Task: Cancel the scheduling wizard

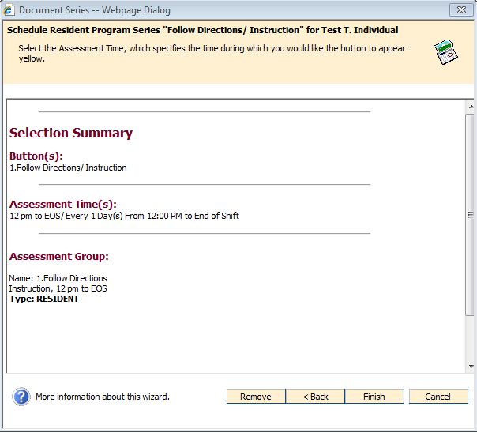Action: (x=438, y=397)
